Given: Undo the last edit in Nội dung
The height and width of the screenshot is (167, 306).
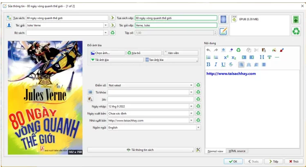Looking at the screenshot, I should [x=208, y=50].
